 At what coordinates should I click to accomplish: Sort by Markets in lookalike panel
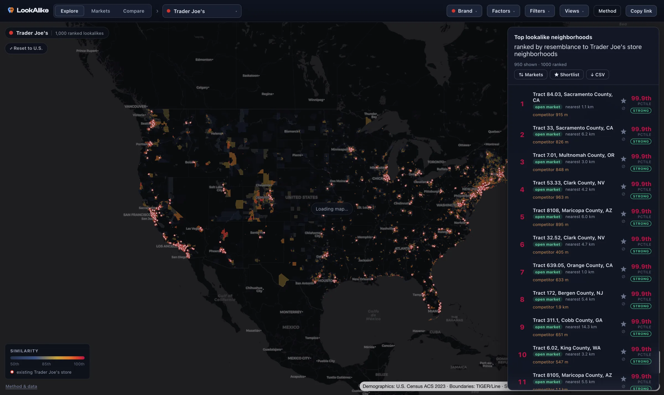tap(531, 75)
